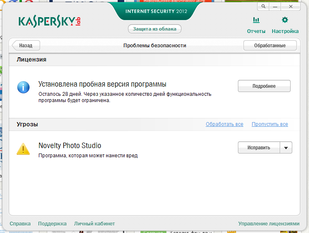Open Защита из облака cloud protection
Screen dimensions: 309x233
pos(155,29)
